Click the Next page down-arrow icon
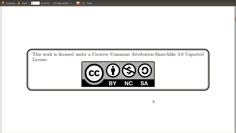 19,3
